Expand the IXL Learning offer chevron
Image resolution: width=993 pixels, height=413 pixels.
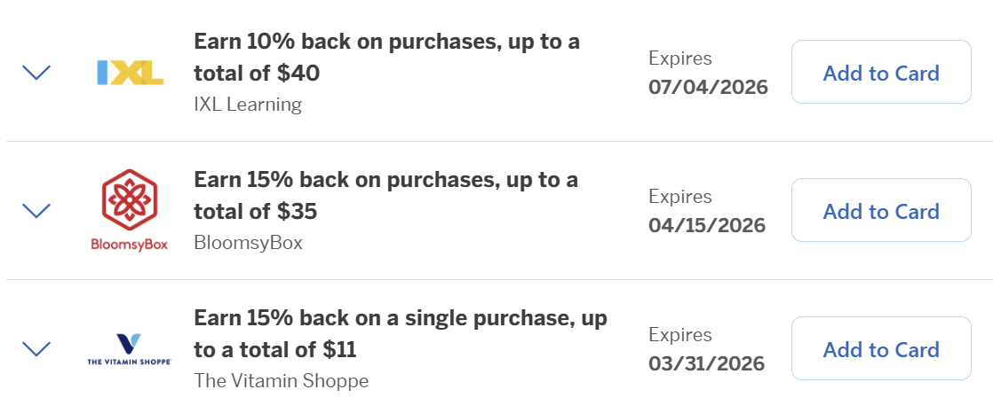[x=36, y=73]
